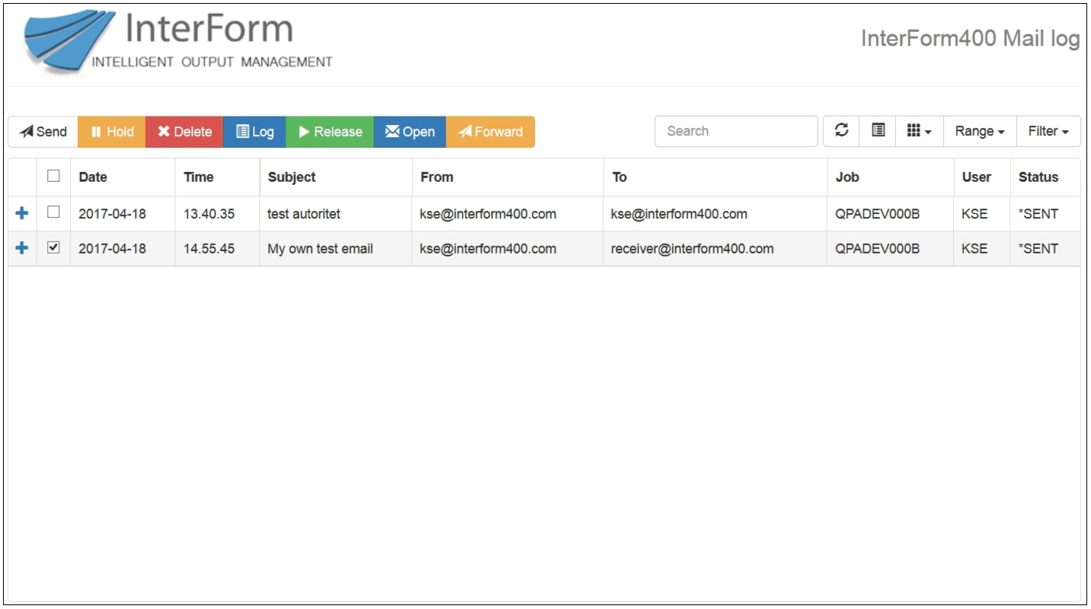
Task: Toggle the select-all header checkbox
Action: point(53,176)
